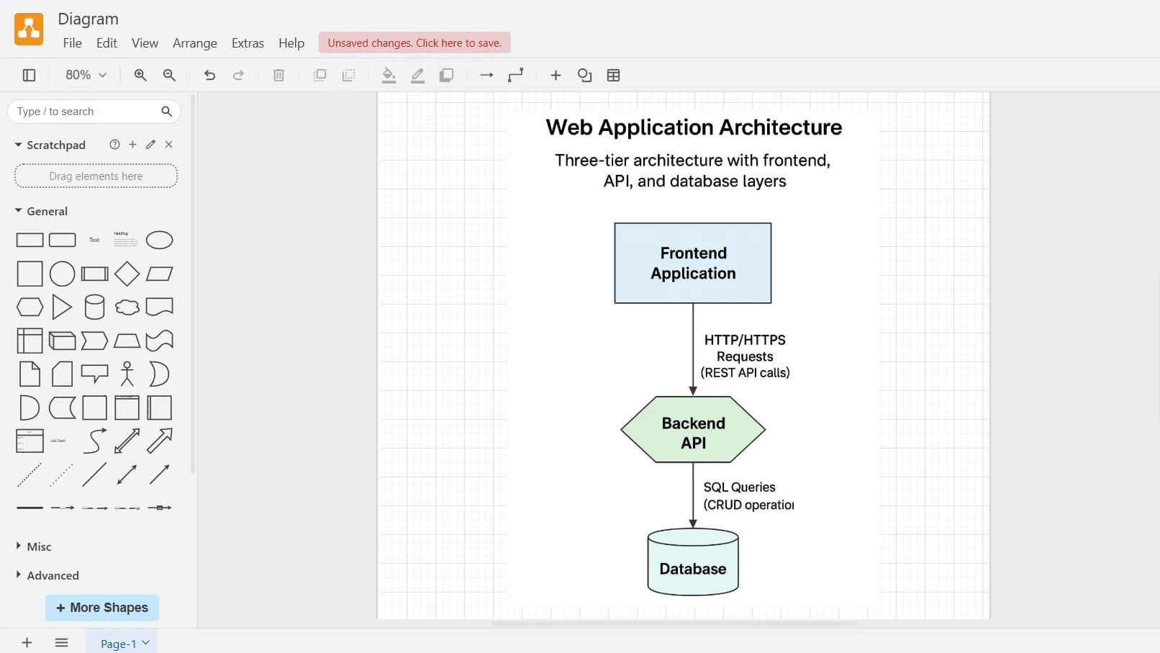This screenshot has width=1160, height=653.
Task: Open the Line Color tool
Action: [x=418, y=75]
